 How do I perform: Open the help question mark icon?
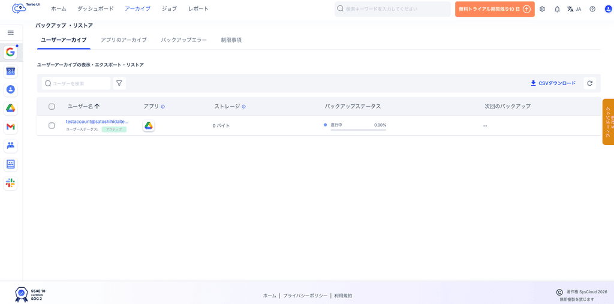(x=592, y=9)
